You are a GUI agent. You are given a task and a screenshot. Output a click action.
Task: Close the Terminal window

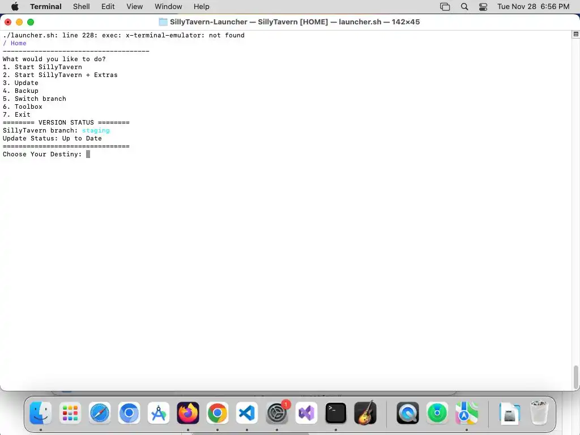click(8, 22)
